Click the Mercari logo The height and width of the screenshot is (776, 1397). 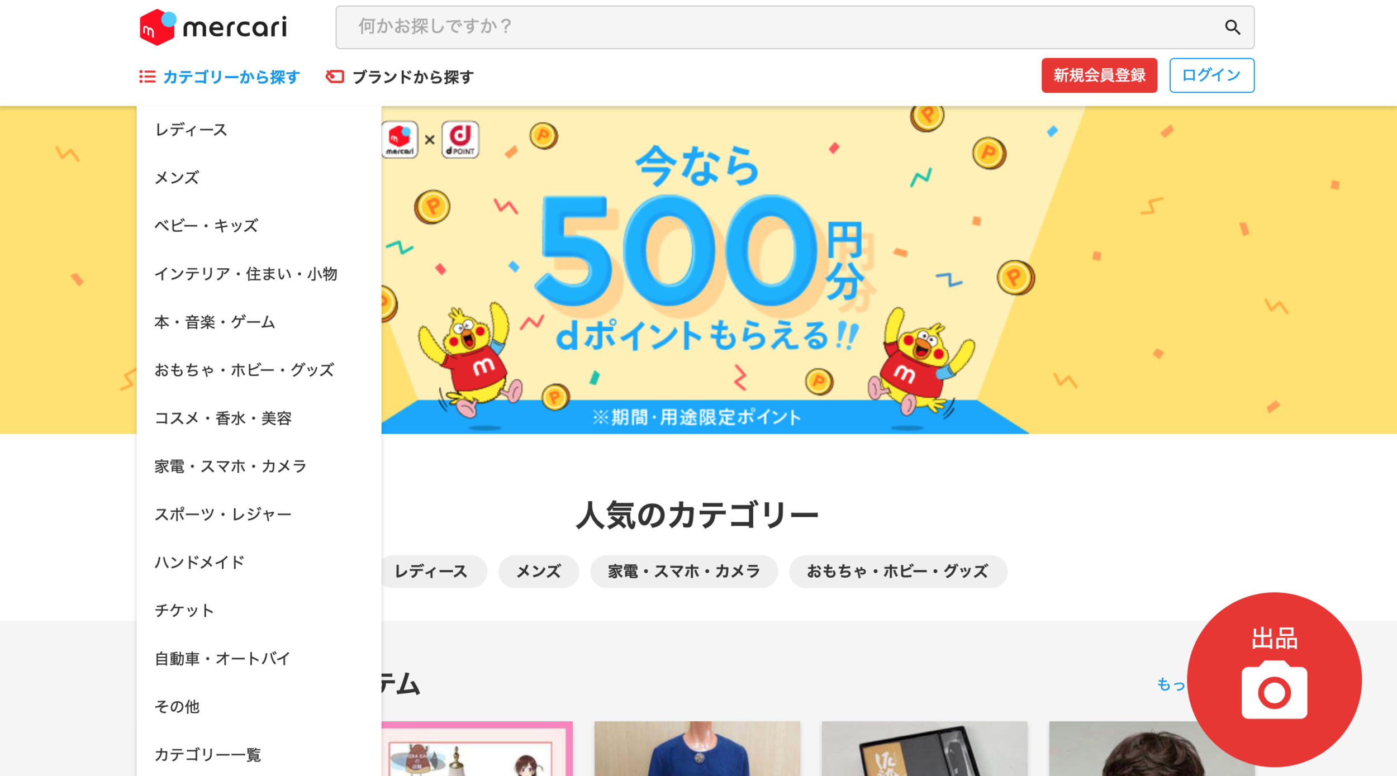[213, 27]
